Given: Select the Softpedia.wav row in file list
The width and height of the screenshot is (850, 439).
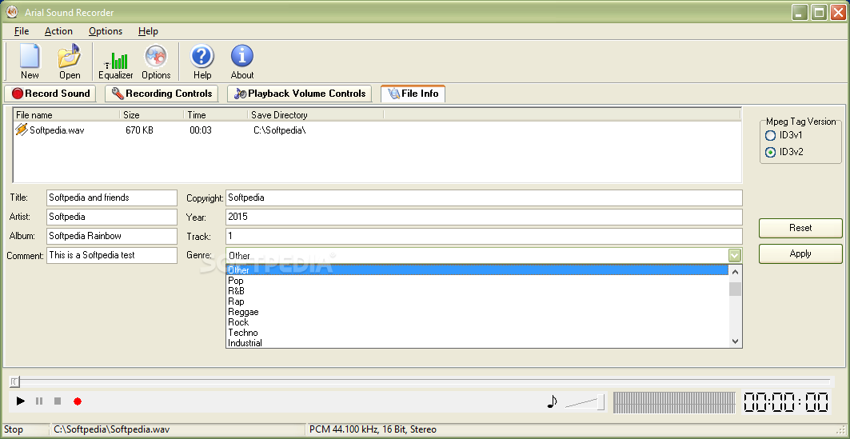Looking at the screenshot, I should (x=377, y=130).
